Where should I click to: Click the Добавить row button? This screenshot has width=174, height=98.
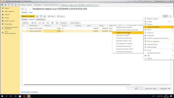[x=26, y=23]
